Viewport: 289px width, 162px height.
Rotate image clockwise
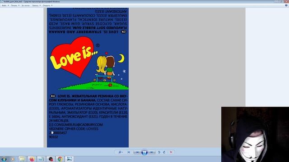coord(164,152)
